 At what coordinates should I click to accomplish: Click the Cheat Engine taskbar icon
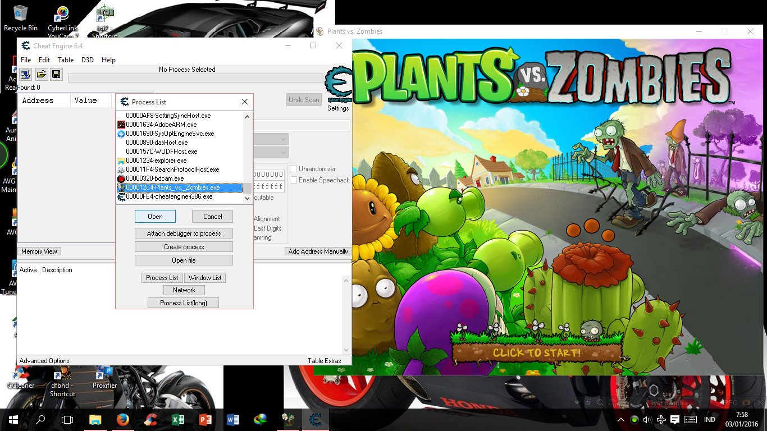coord(315,419)
